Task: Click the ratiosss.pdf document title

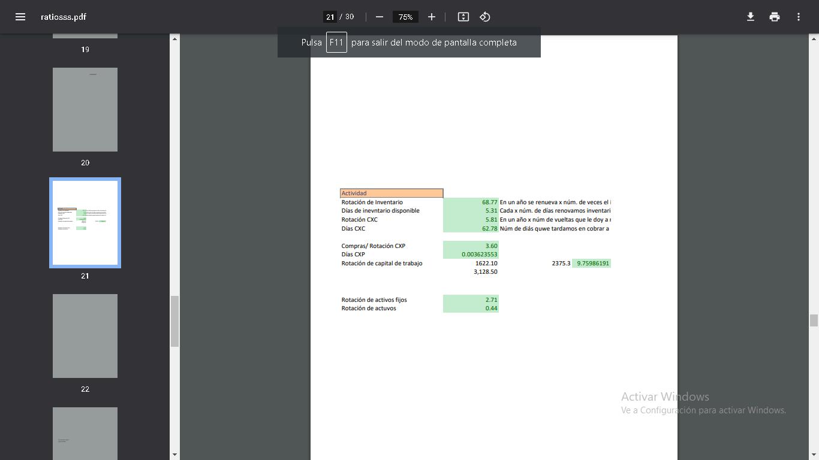Action: (64, 17)
